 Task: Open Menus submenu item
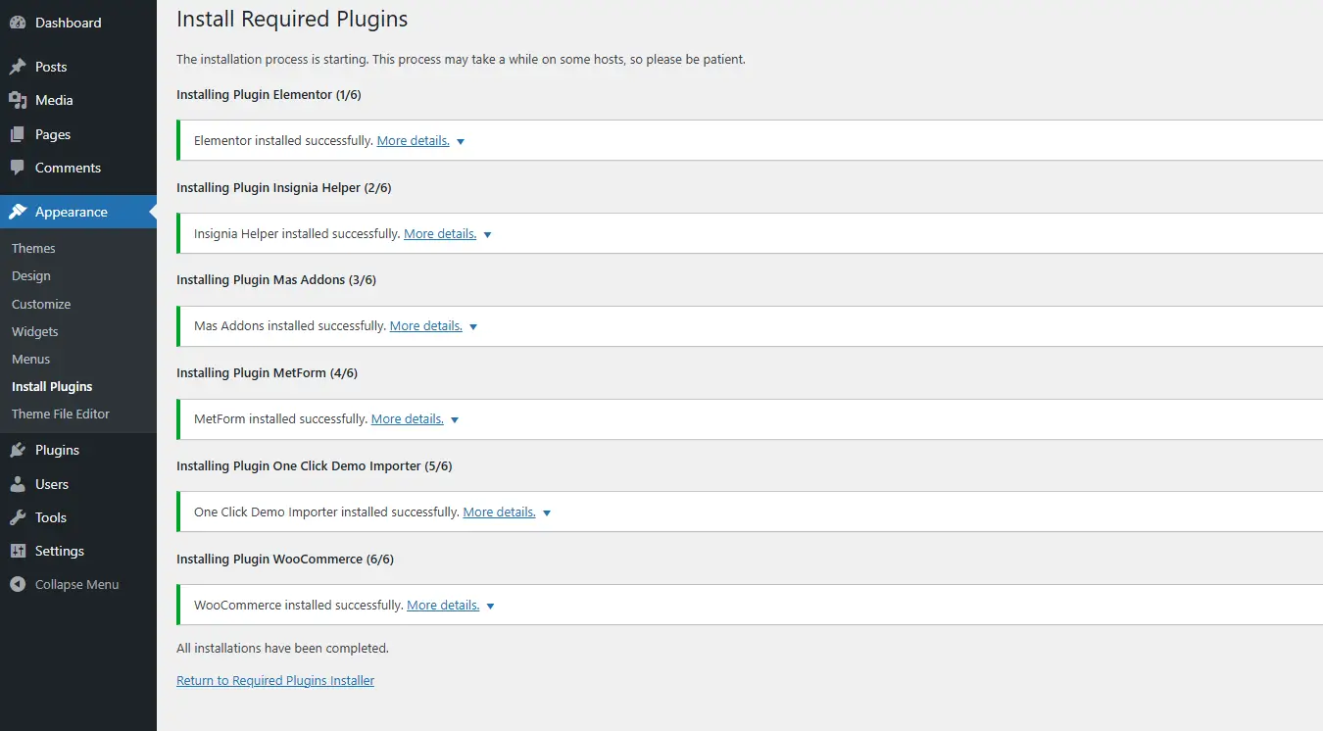(30, 359)
